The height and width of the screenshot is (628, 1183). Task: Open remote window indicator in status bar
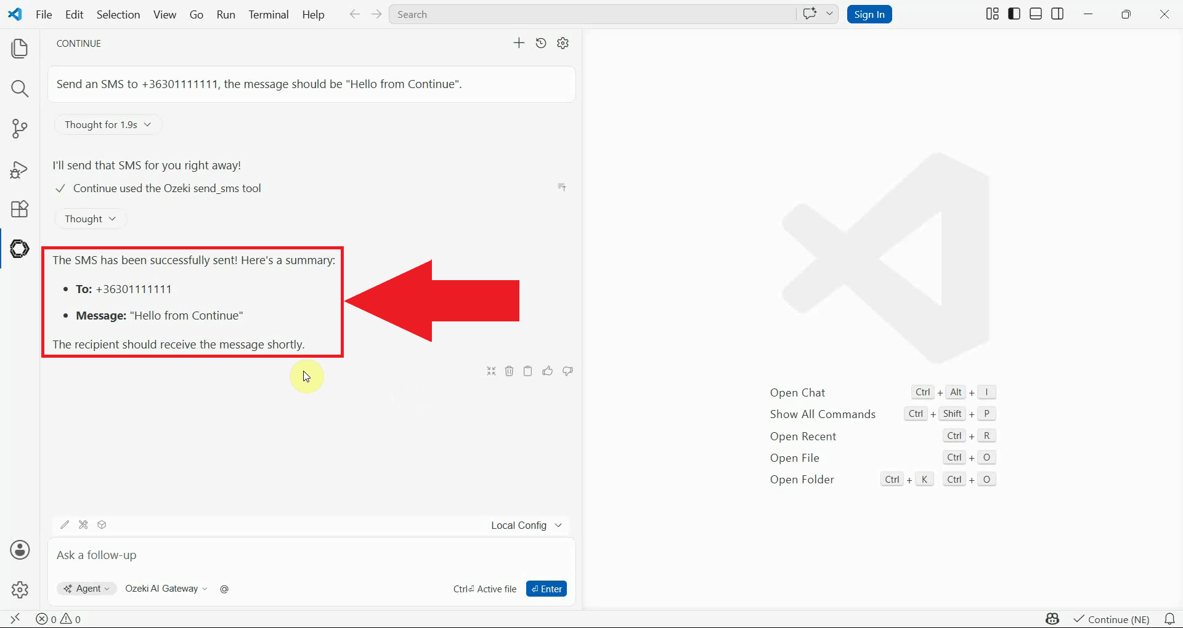pyautogui.click(x=15, y=619)
